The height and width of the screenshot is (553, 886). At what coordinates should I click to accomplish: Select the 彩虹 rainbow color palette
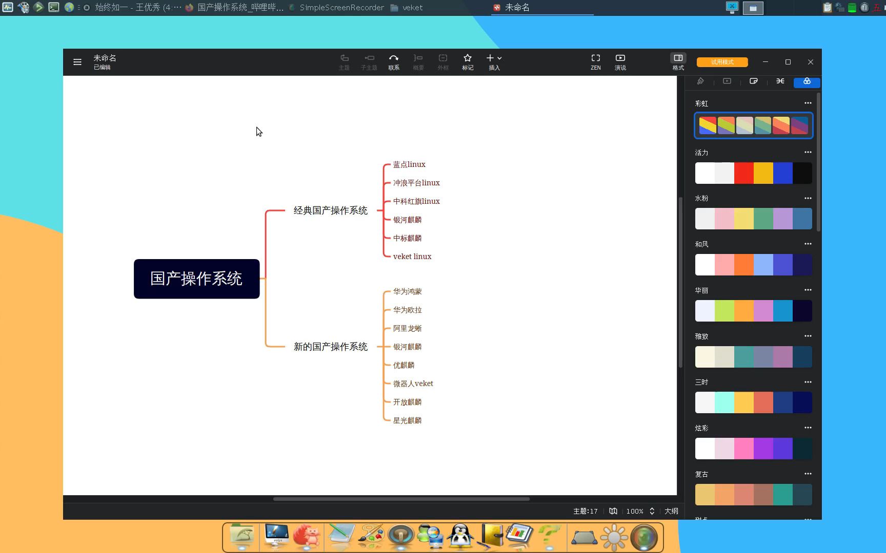[x=754, y=125]
